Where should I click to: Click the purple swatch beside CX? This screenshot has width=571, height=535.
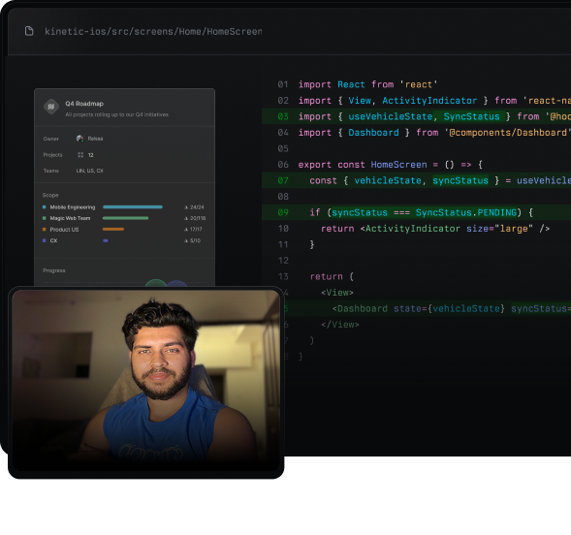click(x=44, y=240)
